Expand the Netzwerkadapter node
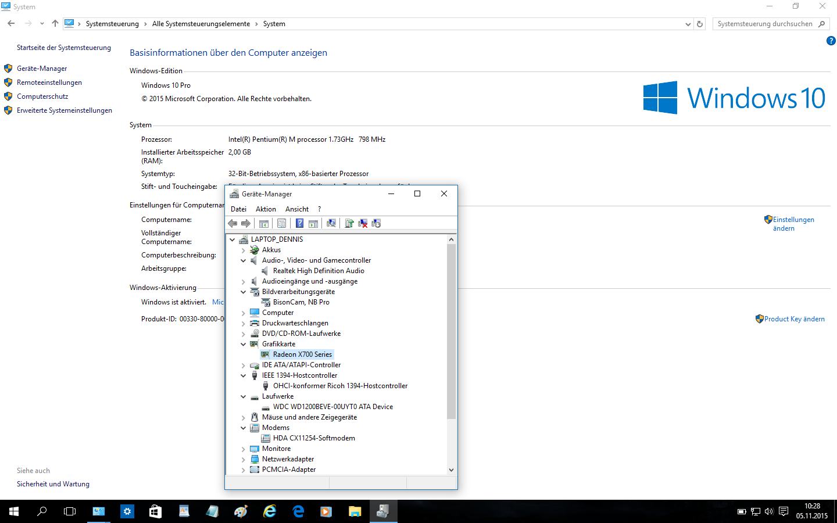Image resolution: width=837 pixels, height=523 pixels. pyautogui.click(x=243, y=459)
